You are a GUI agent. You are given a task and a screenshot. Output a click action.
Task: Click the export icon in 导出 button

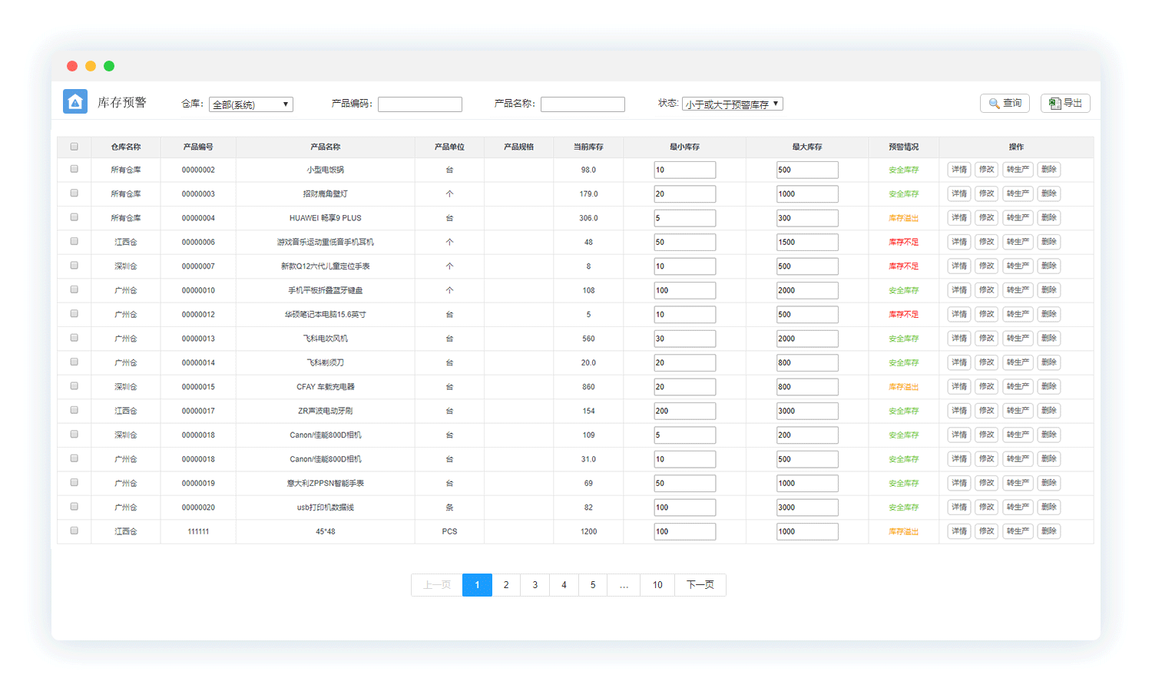(1055, 104)
